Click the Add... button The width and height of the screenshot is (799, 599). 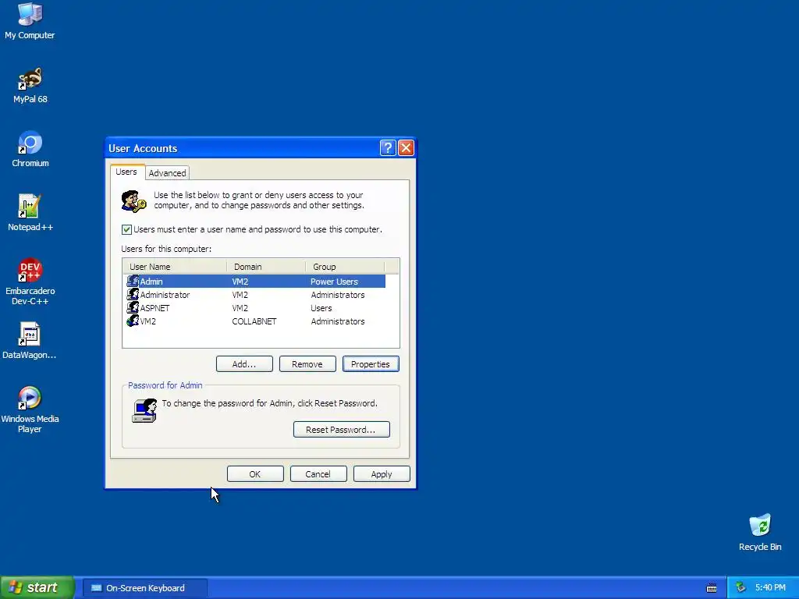coord(244,363)
